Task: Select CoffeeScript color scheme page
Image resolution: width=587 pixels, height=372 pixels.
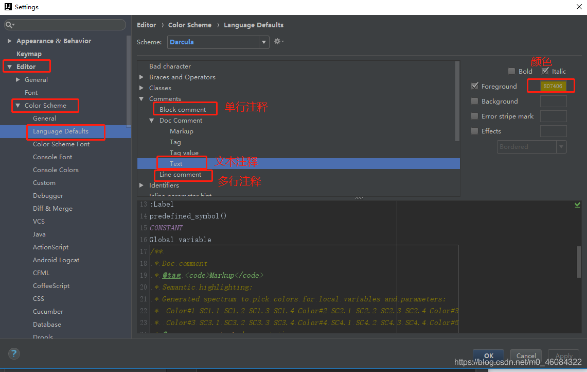Action: point(51,286)
